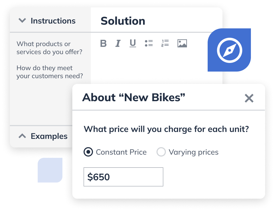Insert a numbered list in the Solution editor
This screenshot has width=275, height=211.
click(x=165, y=43)
